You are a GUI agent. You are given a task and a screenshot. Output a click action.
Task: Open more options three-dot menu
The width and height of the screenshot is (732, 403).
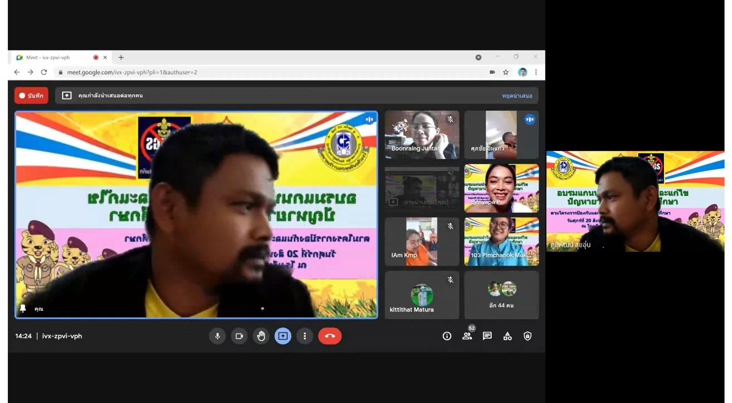305,336
